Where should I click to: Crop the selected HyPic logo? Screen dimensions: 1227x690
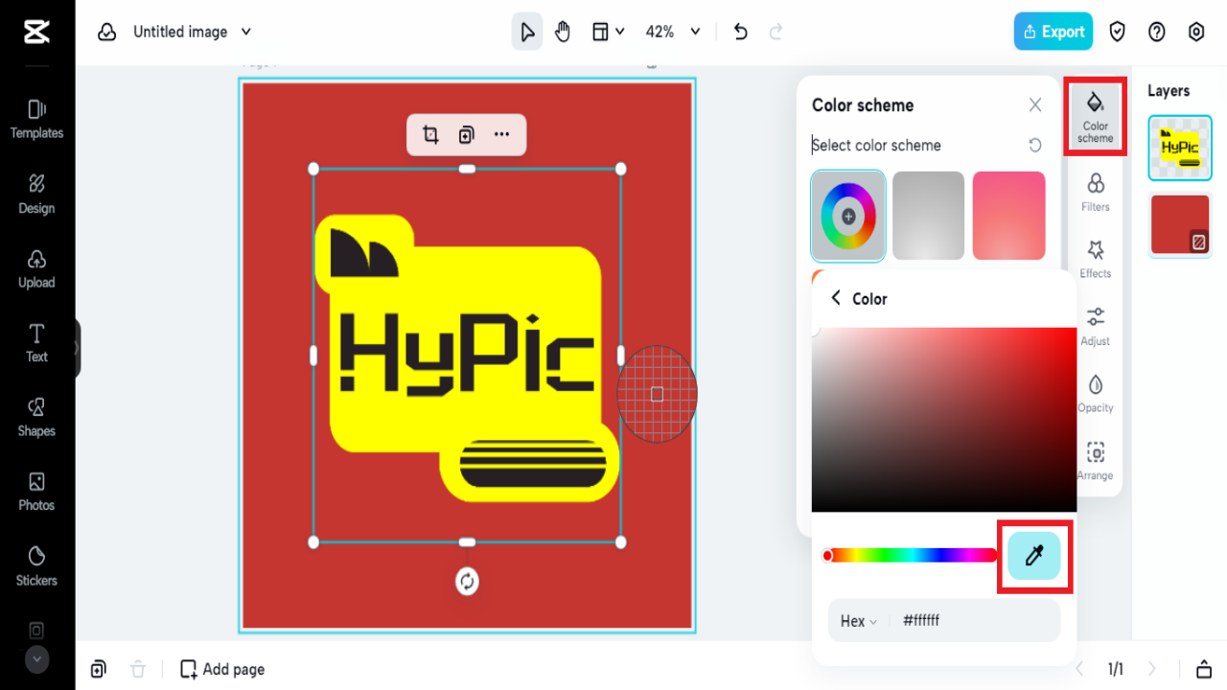(x=430, y=134)
